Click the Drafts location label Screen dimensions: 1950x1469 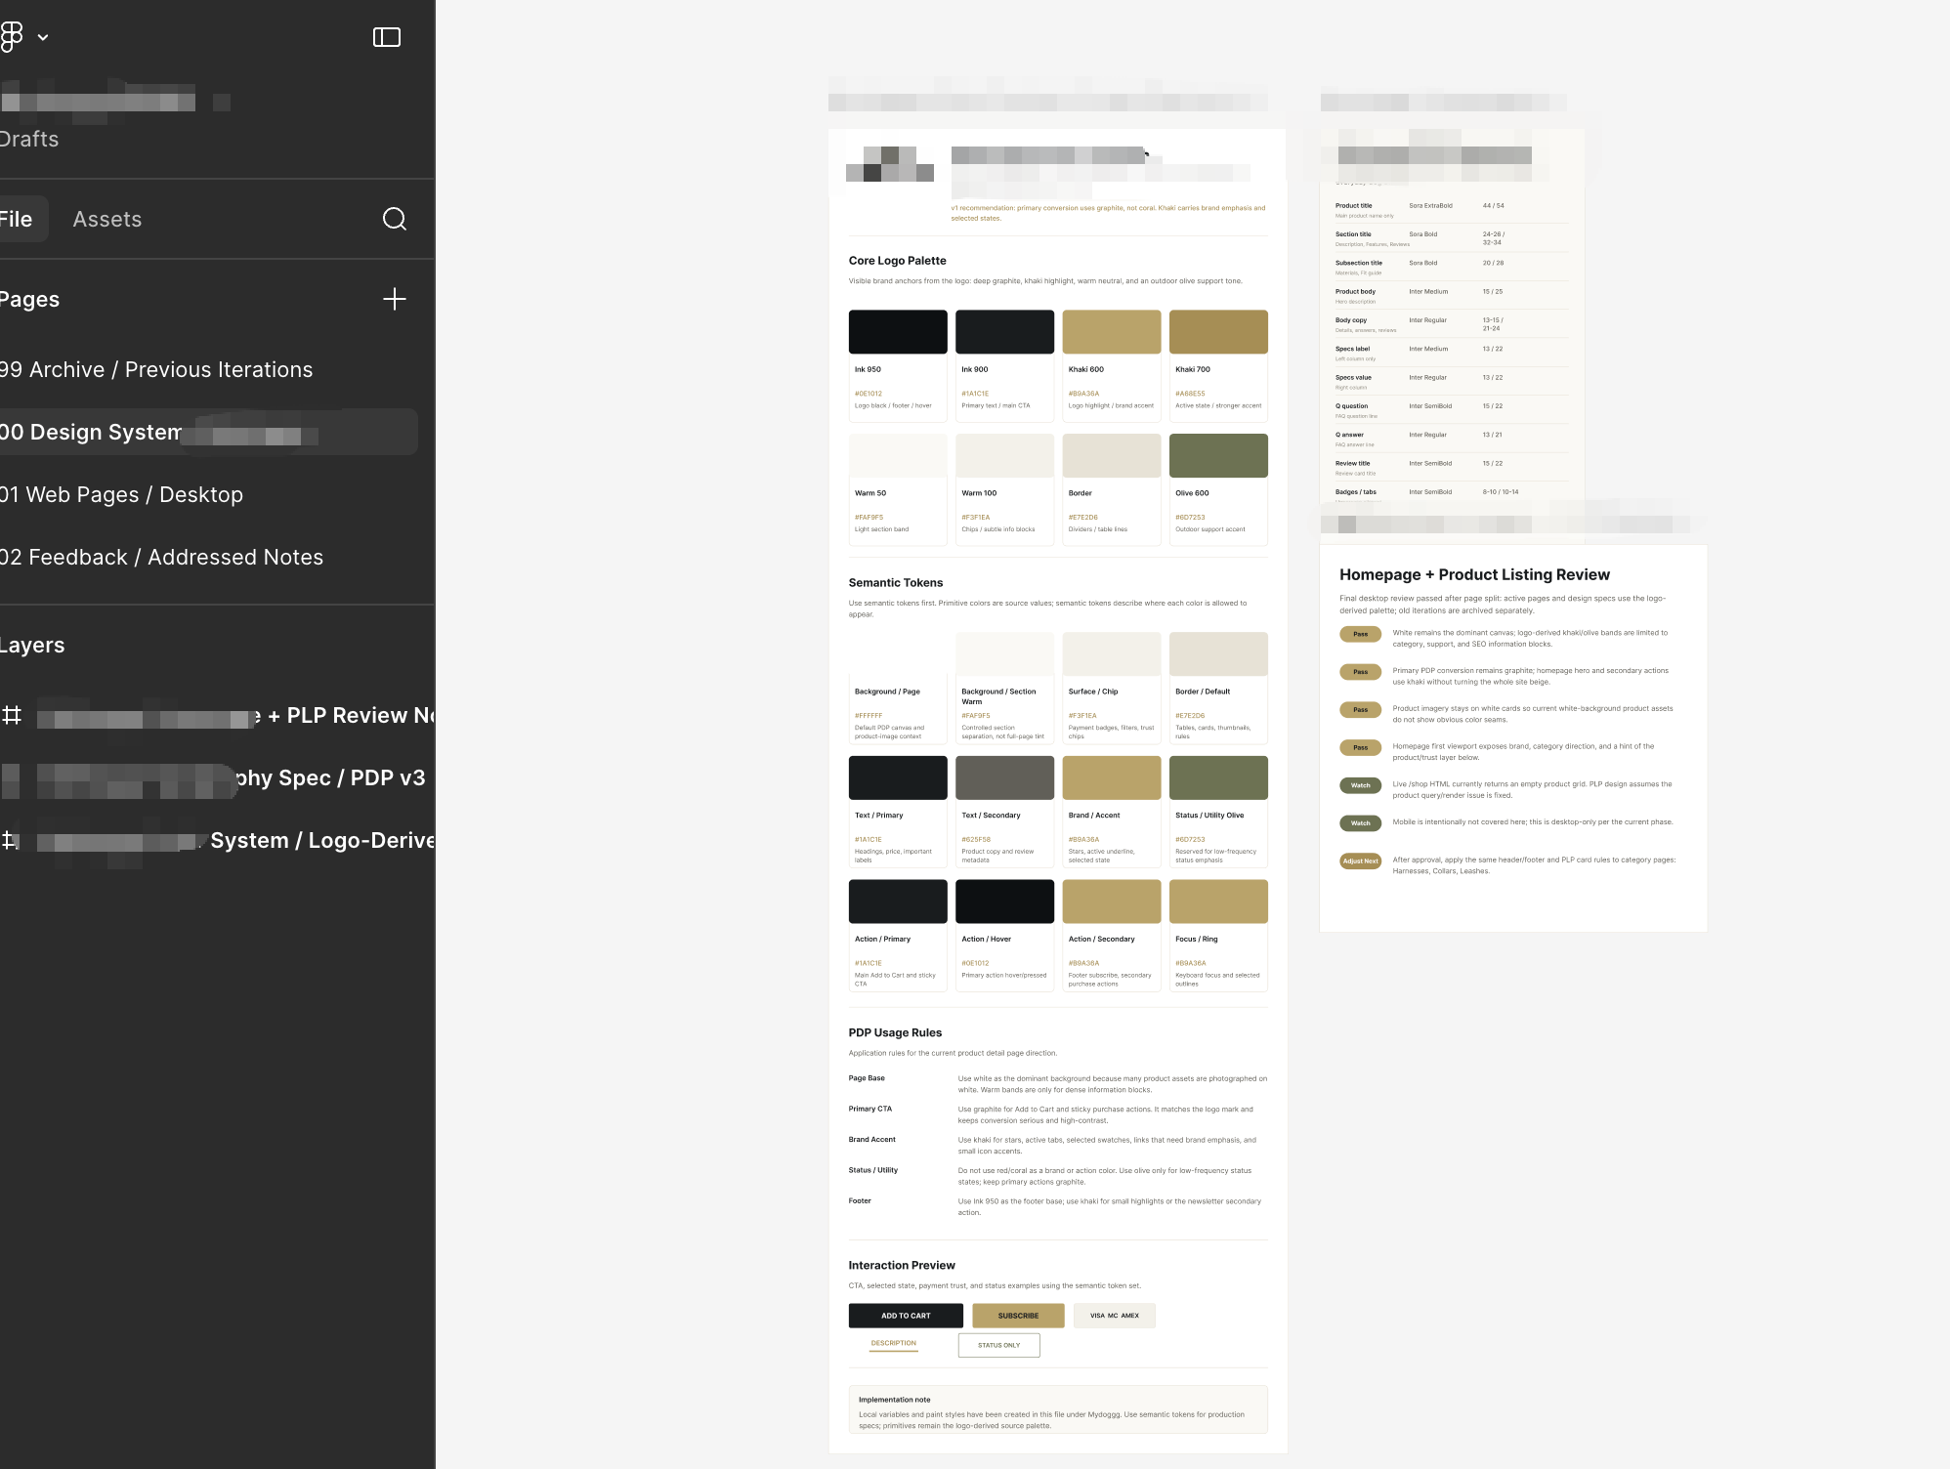pyautogui.click(x=29, y=139)
